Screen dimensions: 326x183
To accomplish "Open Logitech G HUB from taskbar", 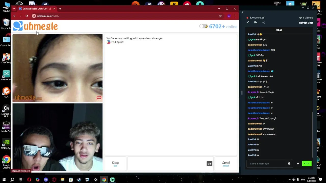I will (x=96, y=180).
